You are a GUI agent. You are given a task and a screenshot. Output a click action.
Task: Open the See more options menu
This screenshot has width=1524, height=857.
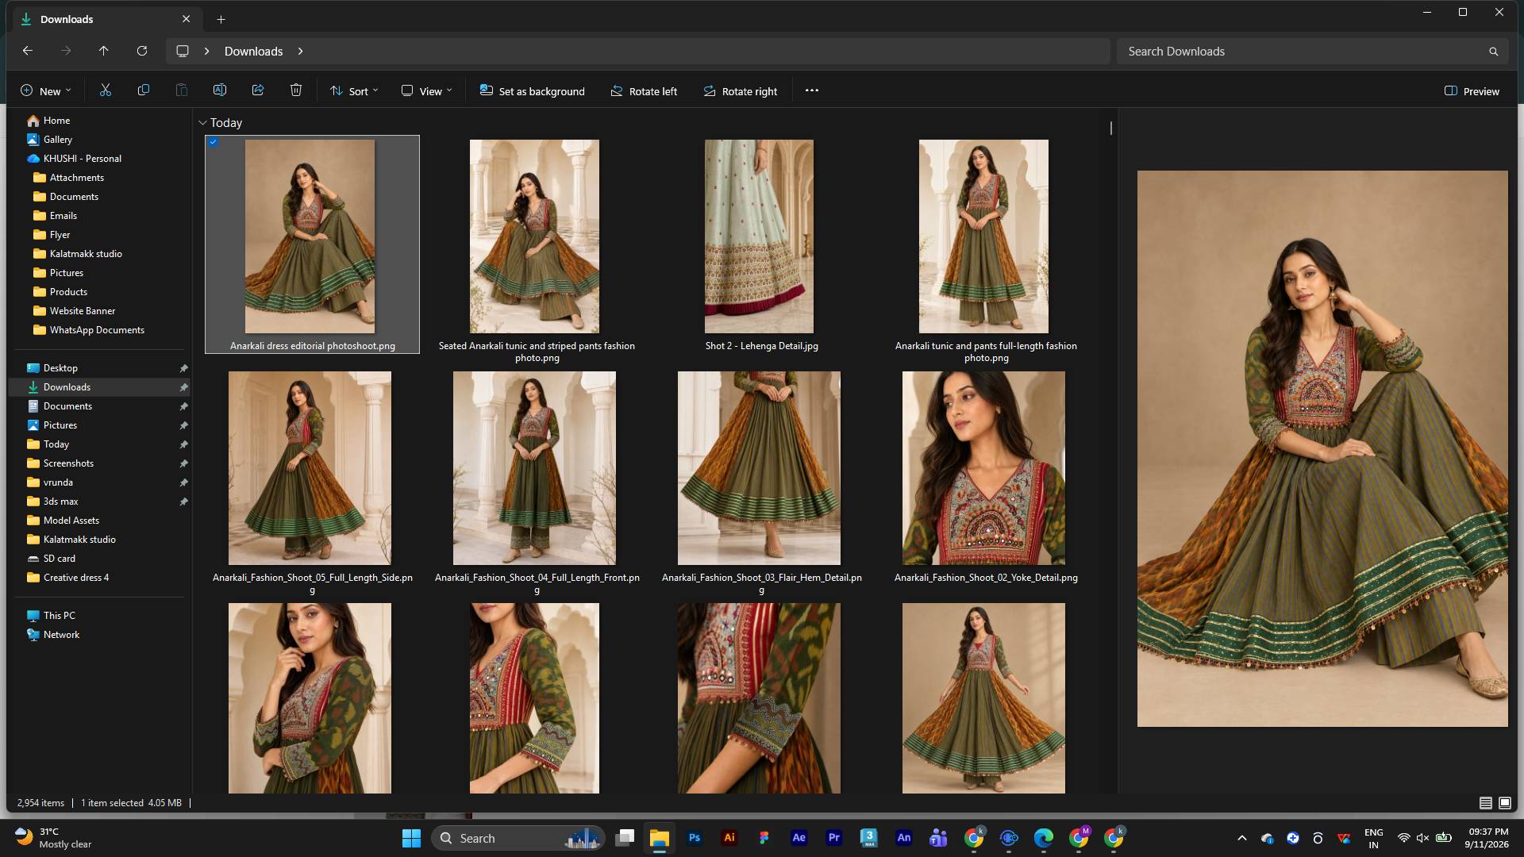click(811, 90)
